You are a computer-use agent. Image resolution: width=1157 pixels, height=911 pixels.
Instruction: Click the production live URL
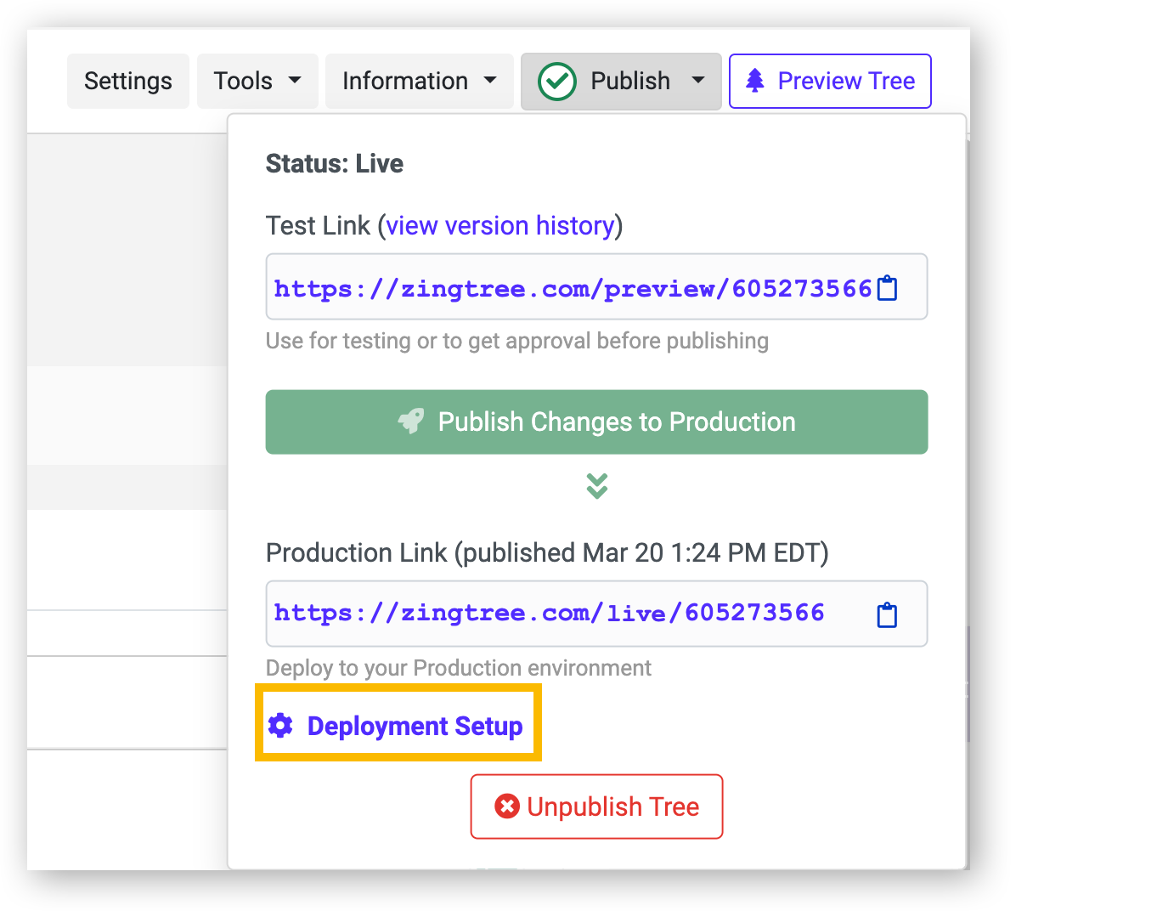click(x=549, y=613)
